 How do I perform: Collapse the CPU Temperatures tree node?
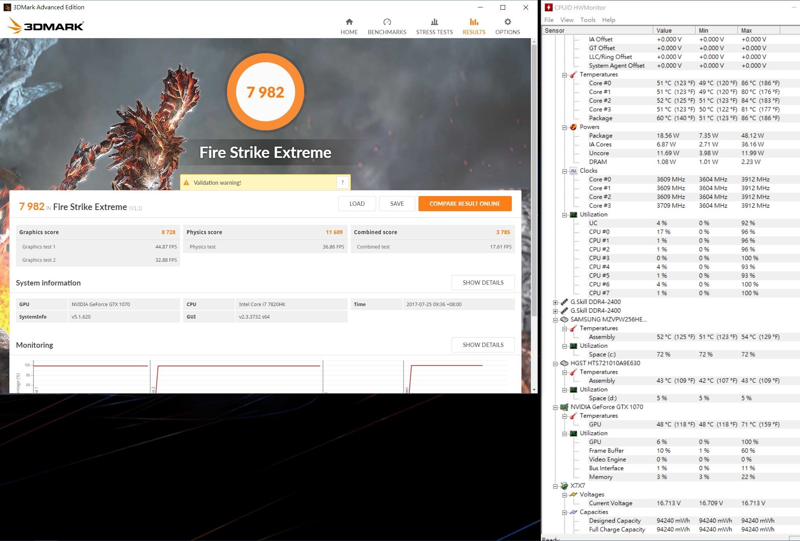pyautogui.click(x=564, y=75)
